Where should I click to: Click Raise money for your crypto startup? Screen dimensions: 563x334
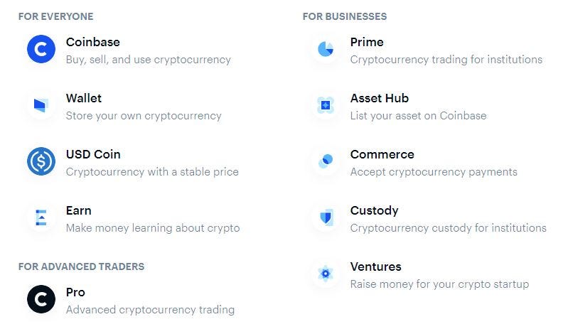tap(439, 284)
